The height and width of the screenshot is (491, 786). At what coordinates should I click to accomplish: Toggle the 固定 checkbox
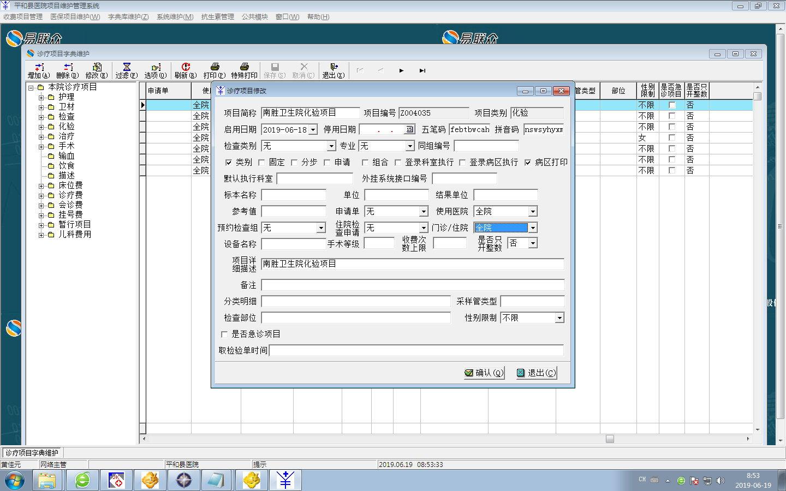261,162
